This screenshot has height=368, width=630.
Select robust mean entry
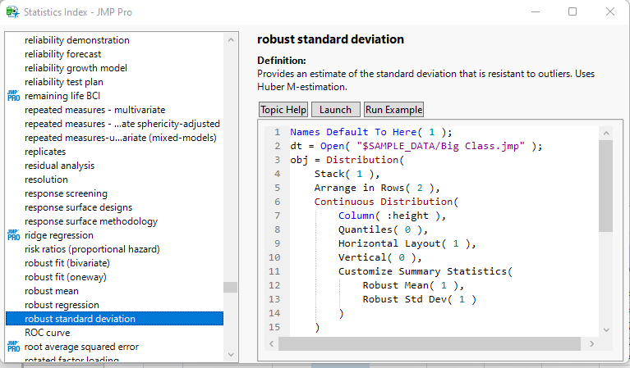[52, 291]
